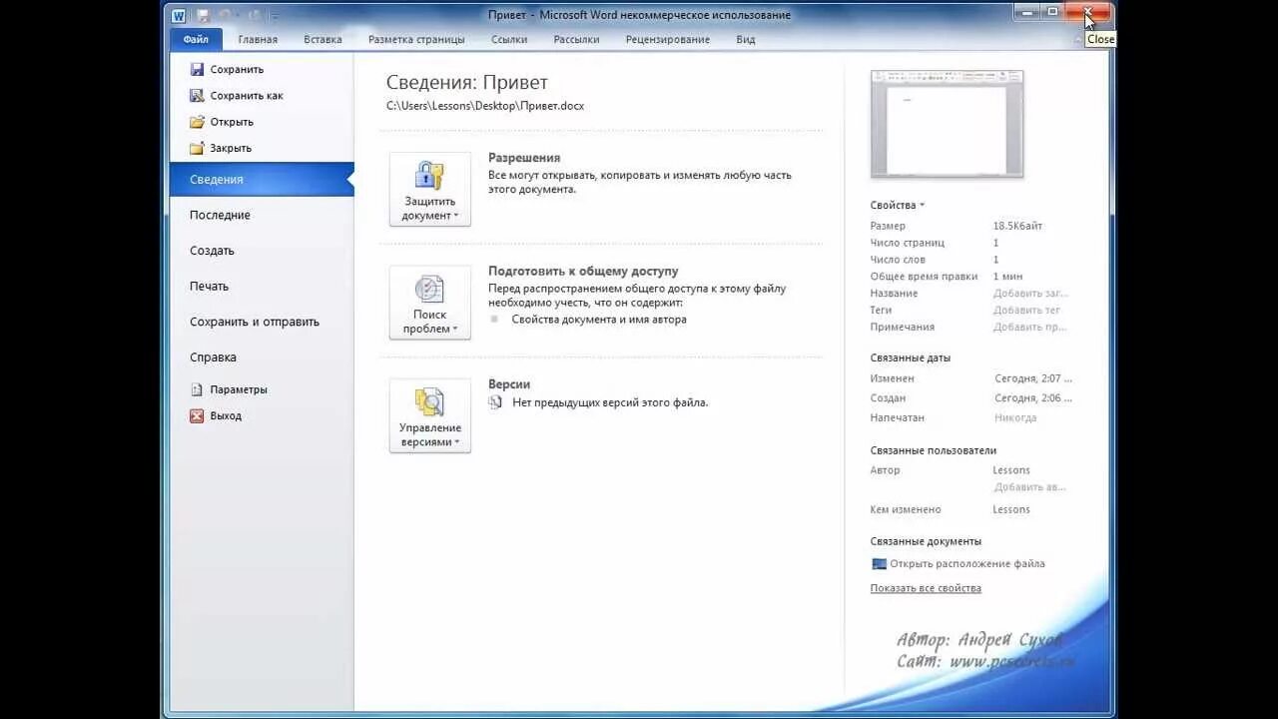This screenshot has height=719, width=1278.
Task: Switch to the Вставка tab
Action: tap(322, 40)
